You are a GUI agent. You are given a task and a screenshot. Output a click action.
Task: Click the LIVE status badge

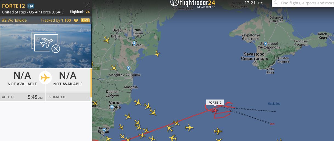(x=85, y=20)
